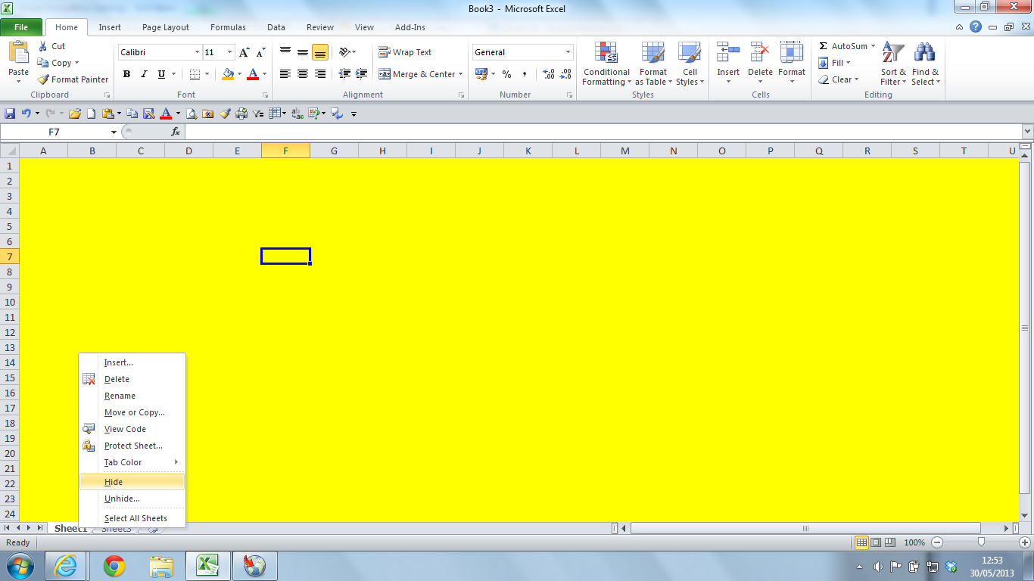Launch the Sort & Filter tool

(892, 65)
